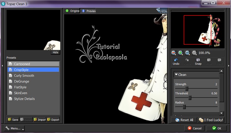Confirm the filter with OK
Screen dimensions: 231x133
(216, 129)
